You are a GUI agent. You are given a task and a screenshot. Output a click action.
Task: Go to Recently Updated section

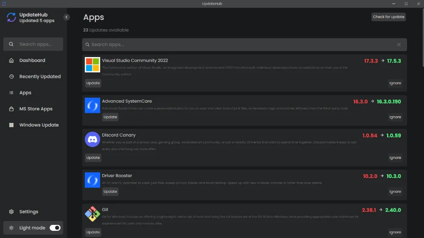[39, 77]
